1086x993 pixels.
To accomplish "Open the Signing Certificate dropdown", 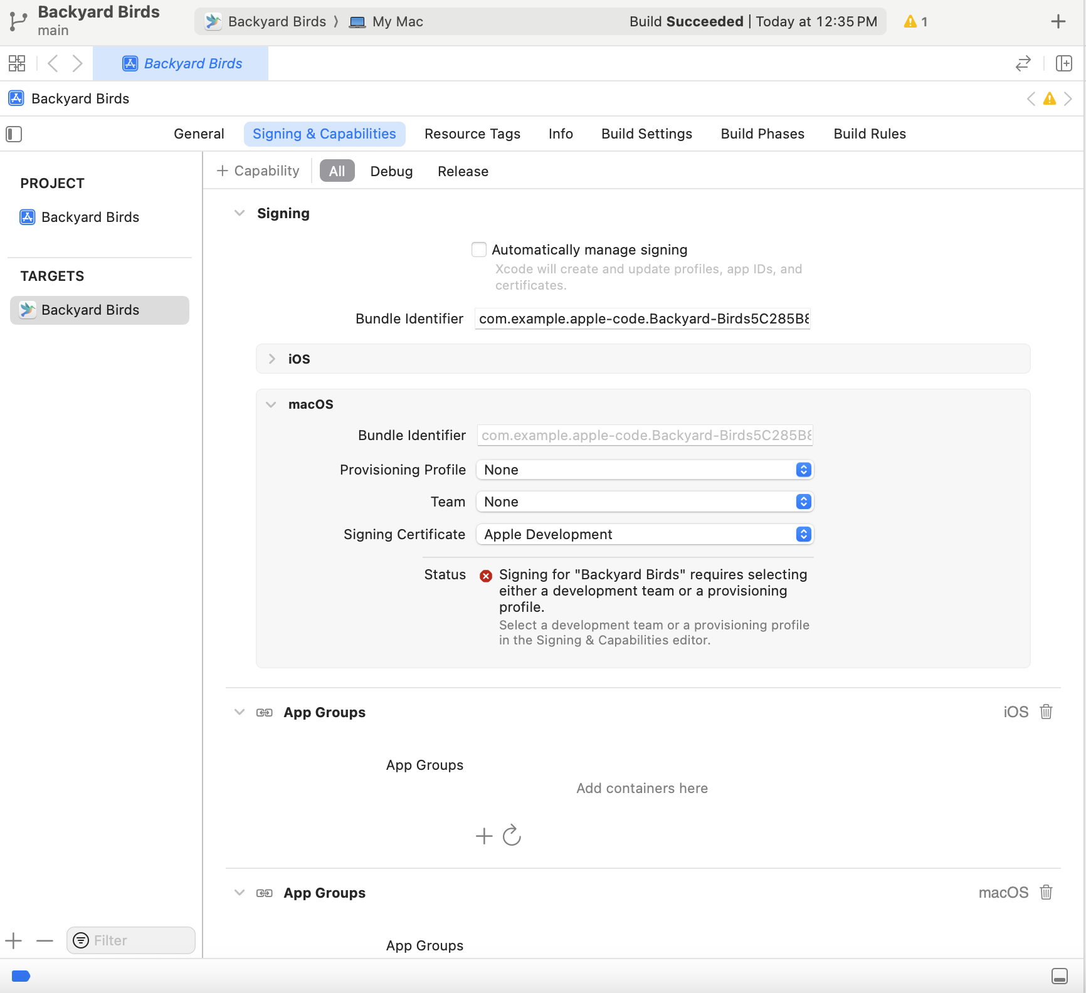I will [645, 534].
